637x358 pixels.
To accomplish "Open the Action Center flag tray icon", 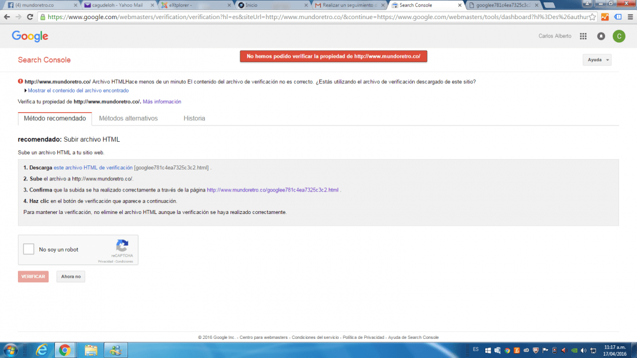I will click(x=545, y=350).
